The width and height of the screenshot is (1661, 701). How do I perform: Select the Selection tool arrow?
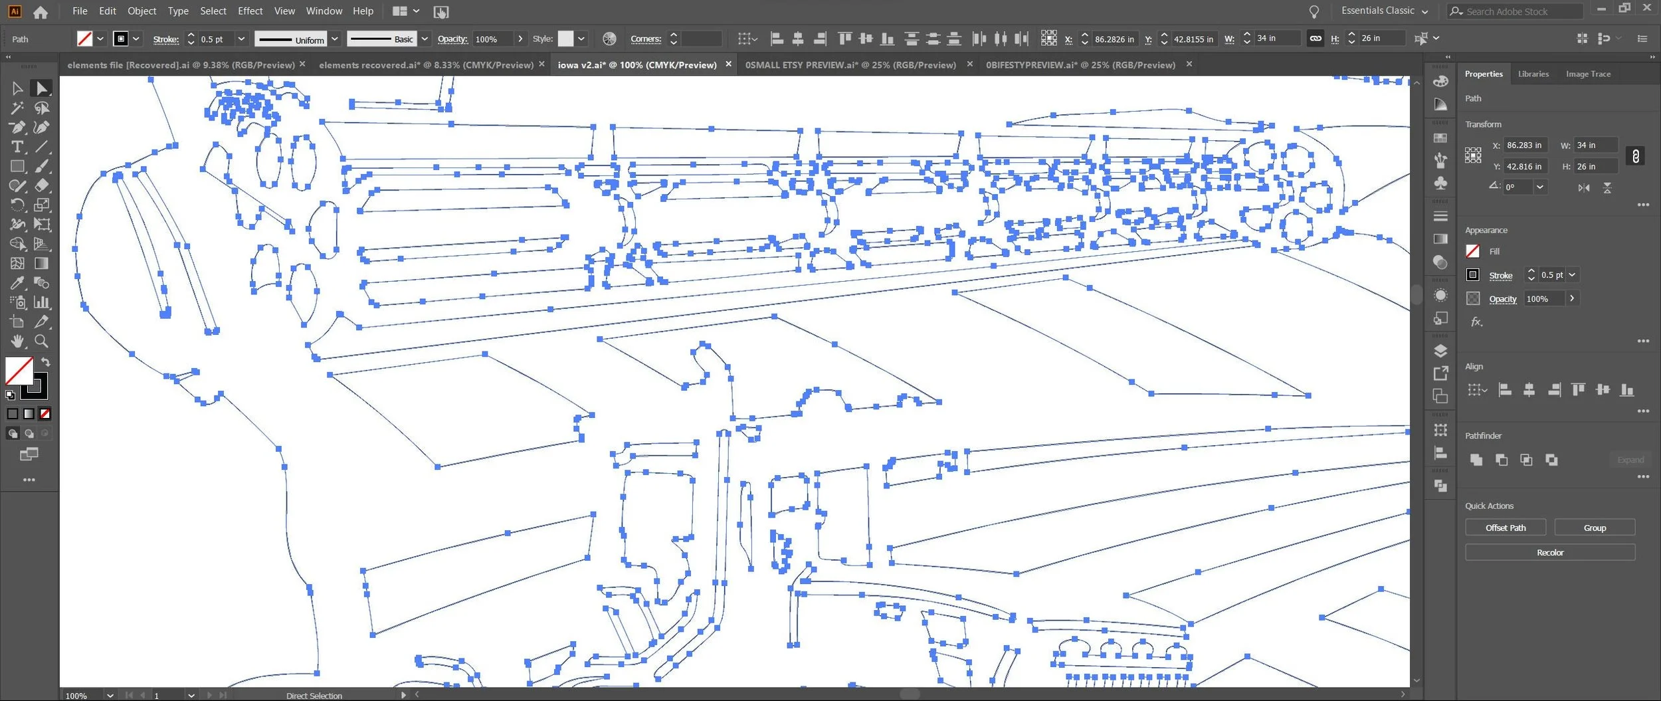(17, 88)
